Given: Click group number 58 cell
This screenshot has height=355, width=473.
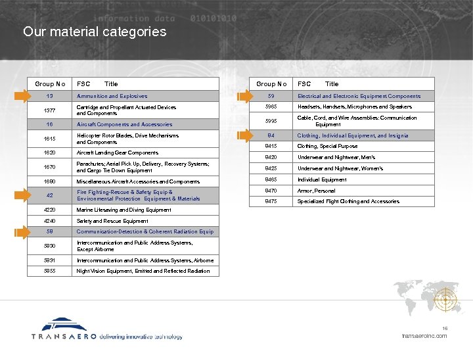Looking at the screenshot, I should (49, 231).
